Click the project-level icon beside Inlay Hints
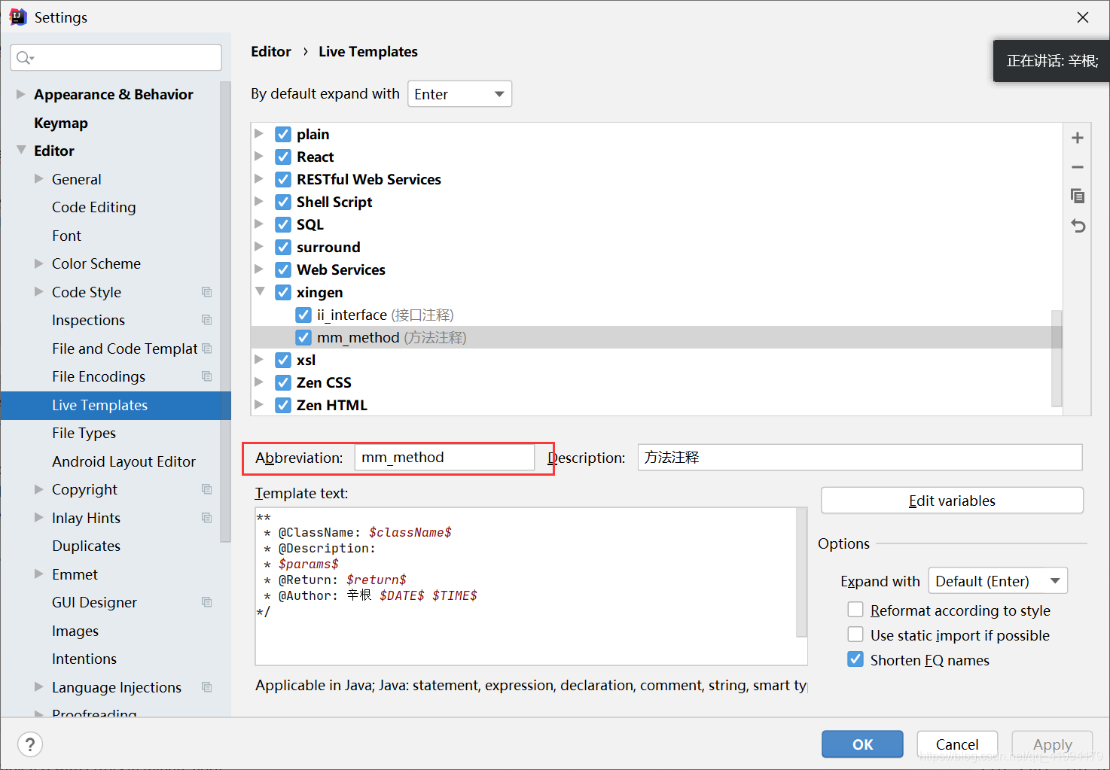Screen dimensions: 1110x770 (x=207, y=518)
